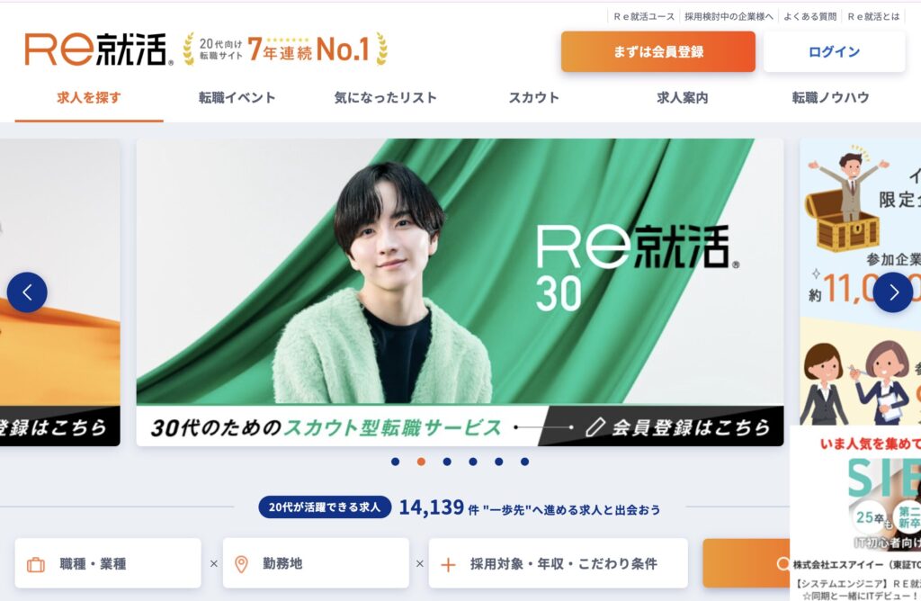The height and width of the screenshot is (601, 921).
Task: Click the next slide arrow on carousel
Action: tap(893, 292)
